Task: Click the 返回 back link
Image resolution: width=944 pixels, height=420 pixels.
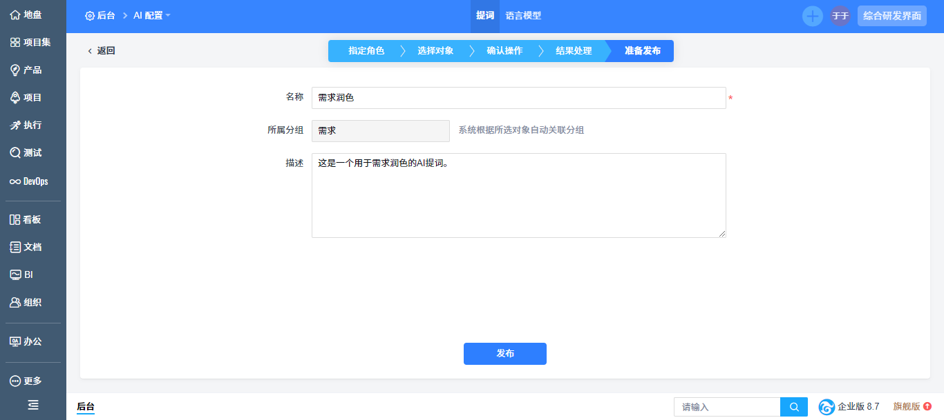Action: click(101, 50)
